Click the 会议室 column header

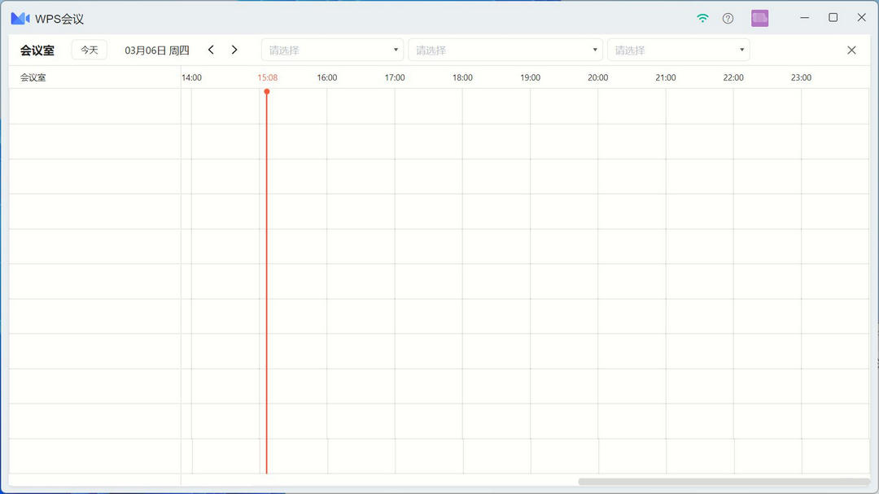(33, 77)
